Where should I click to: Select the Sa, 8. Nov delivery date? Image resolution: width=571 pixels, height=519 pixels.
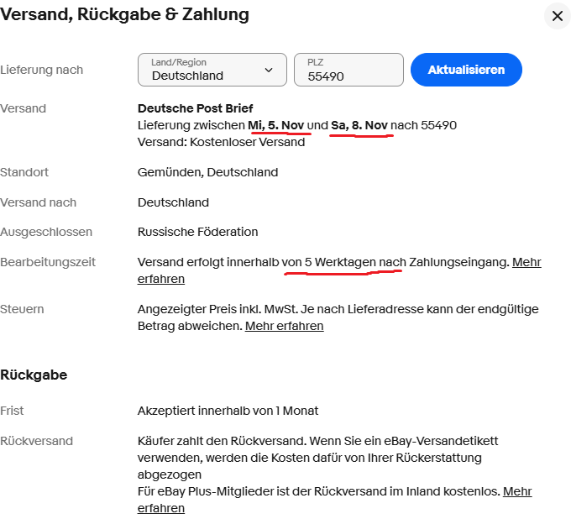359,125
